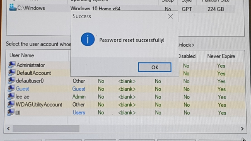Image resolution: width=251 pixels, height=141 pixels.
Task: Sort by the User Name column header
Action: [21, 55]
